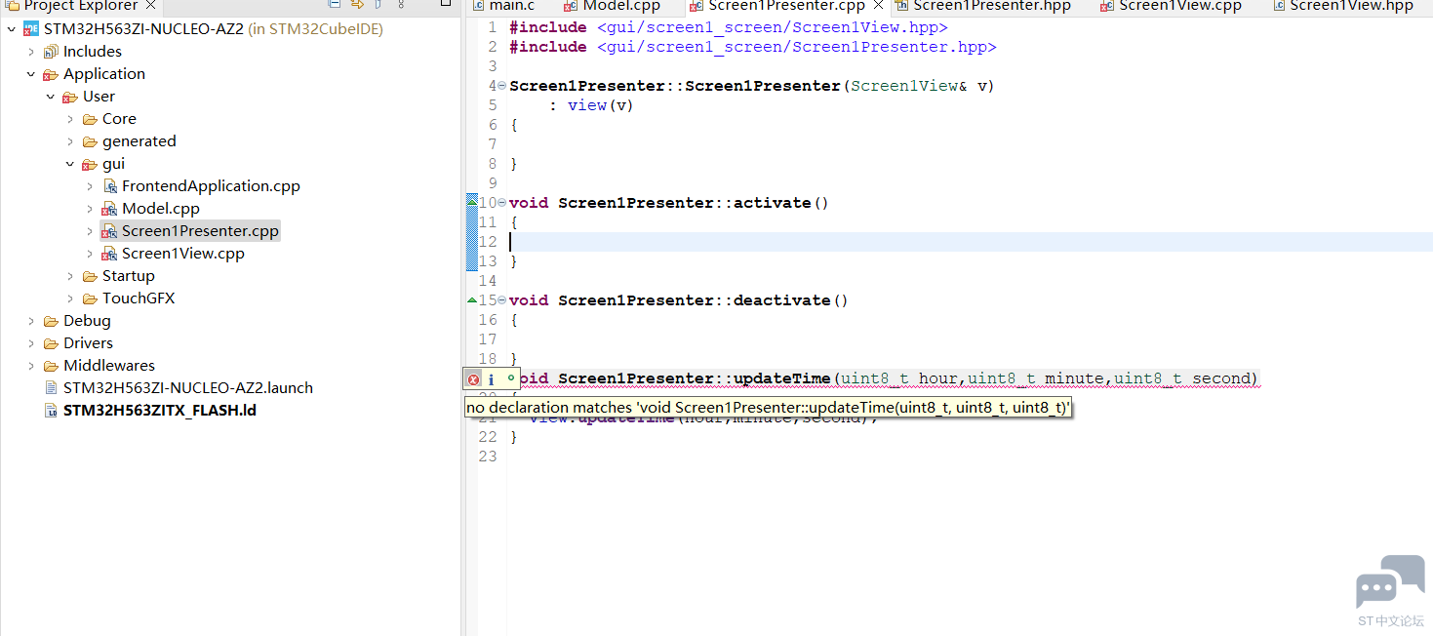Select STM32H563ZI-NUCLEO-AZ2.launch file

click(188, 388)
